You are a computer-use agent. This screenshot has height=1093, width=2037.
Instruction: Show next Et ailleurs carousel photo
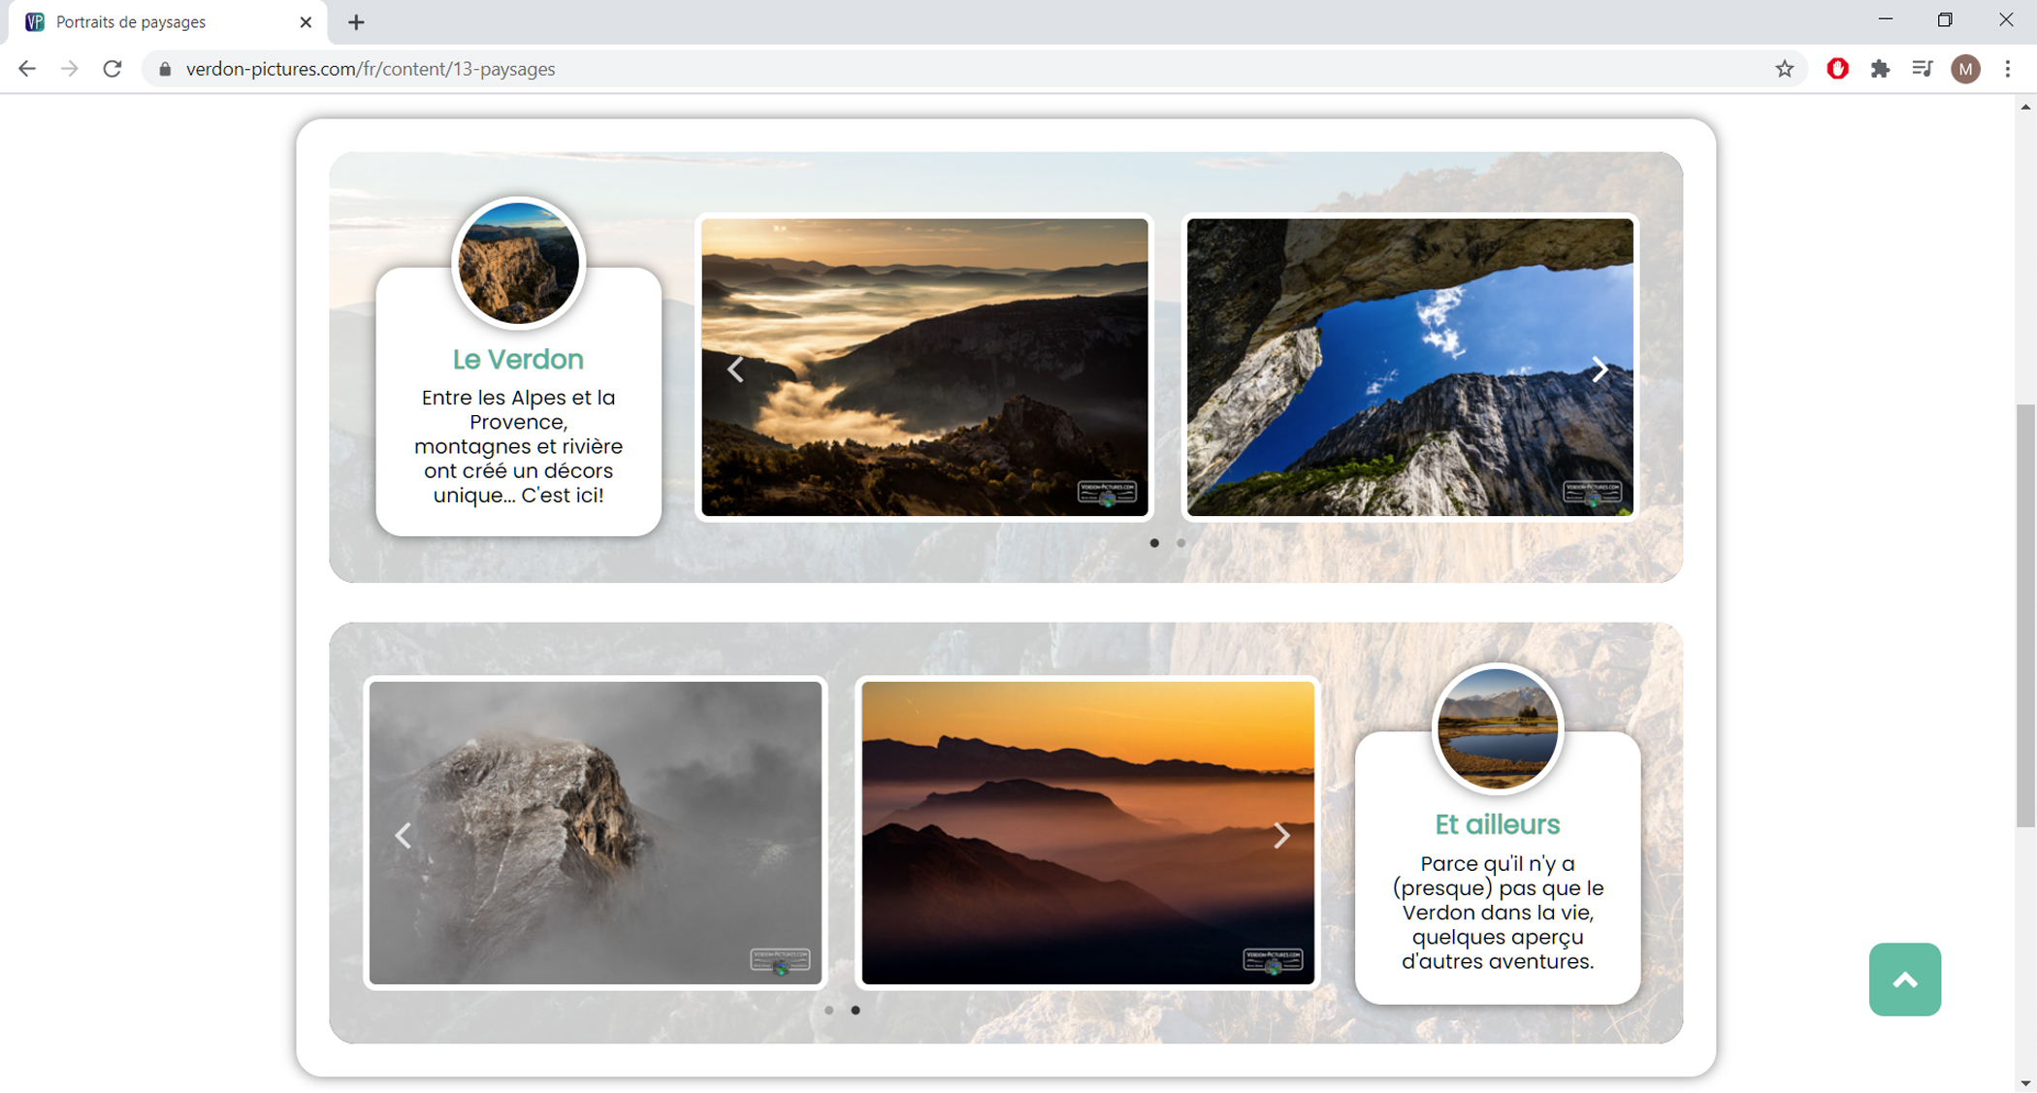[1281, 835]
